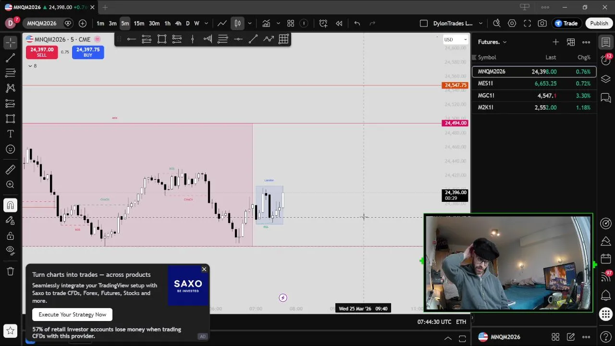615x346 pixels.
Task: Open object tree layers panel
Action: [x=606, y=79]
